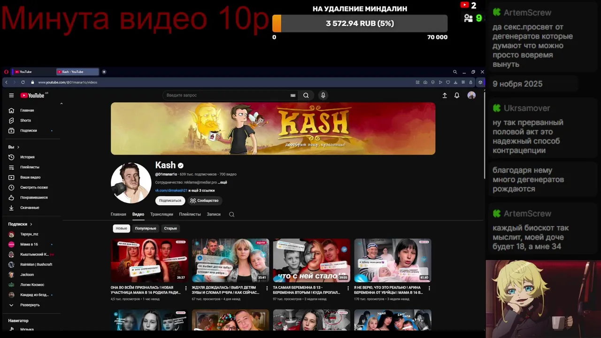Open the account avatar menu in YouTube header
Viewport: 601px width, 338px height.
(471, 95)
